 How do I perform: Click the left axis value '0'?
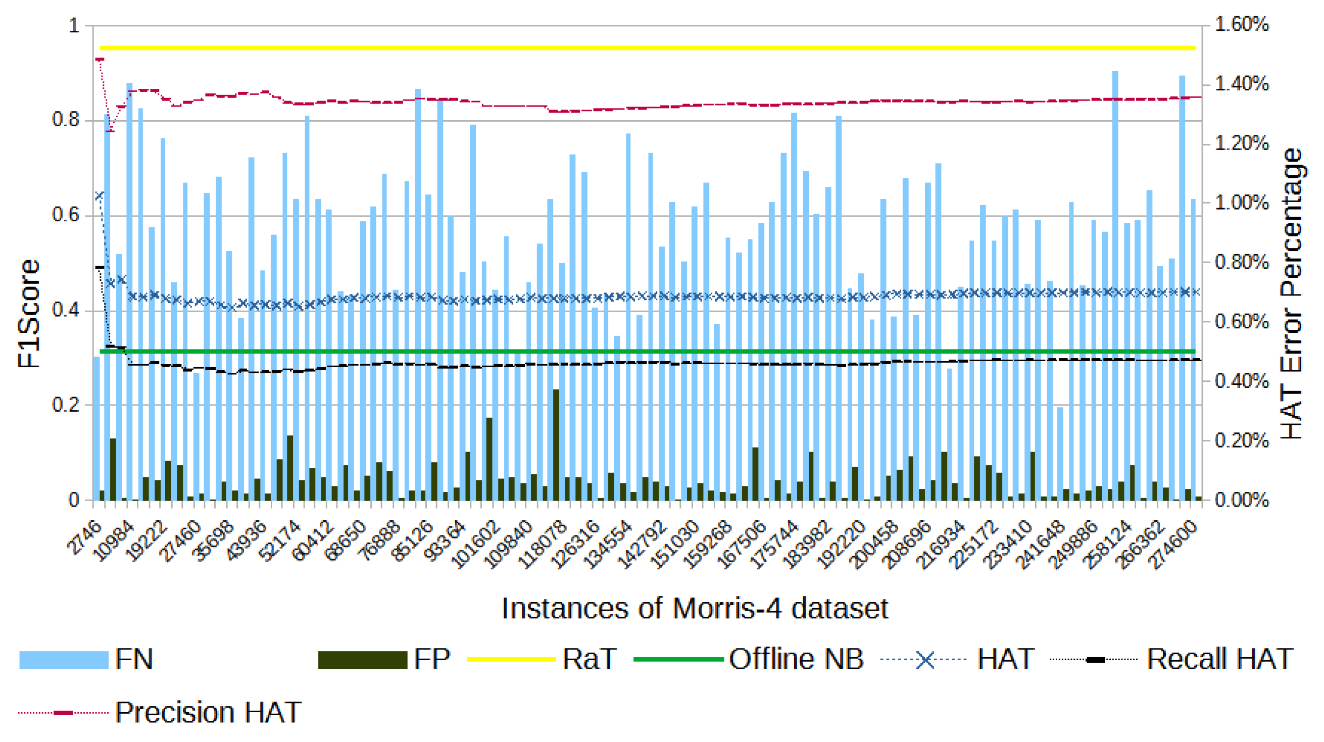tap(74, 500)
